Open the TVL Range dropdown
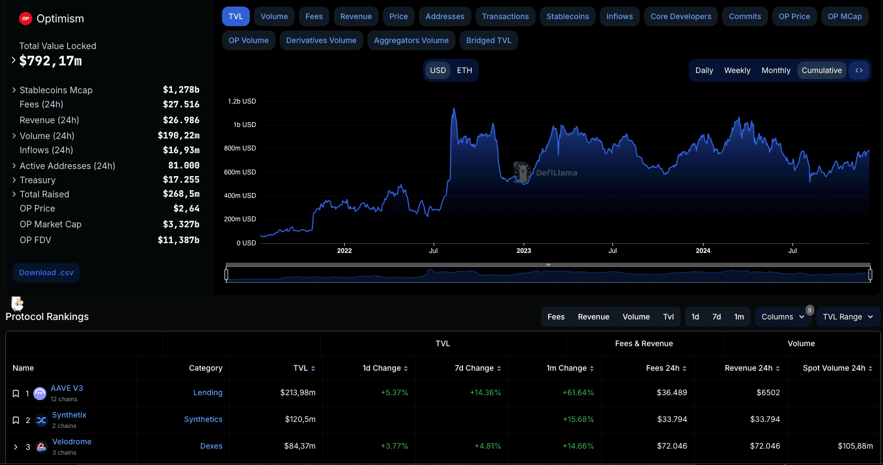883x465 pixels. click(848, 317)
